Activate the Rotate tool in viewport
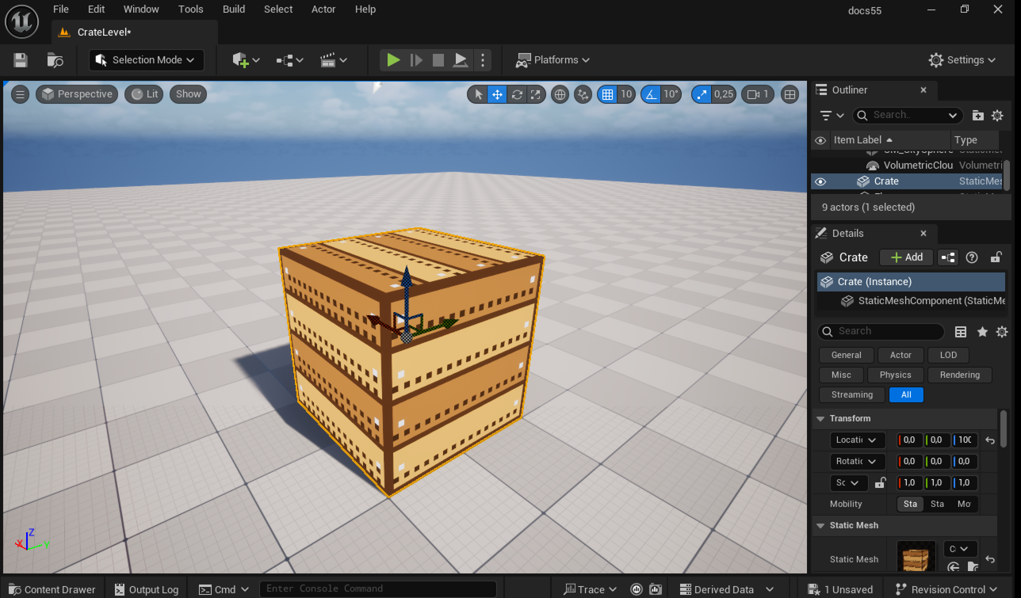This screenshot has height=598, width=1021. [x=517, y=94]
